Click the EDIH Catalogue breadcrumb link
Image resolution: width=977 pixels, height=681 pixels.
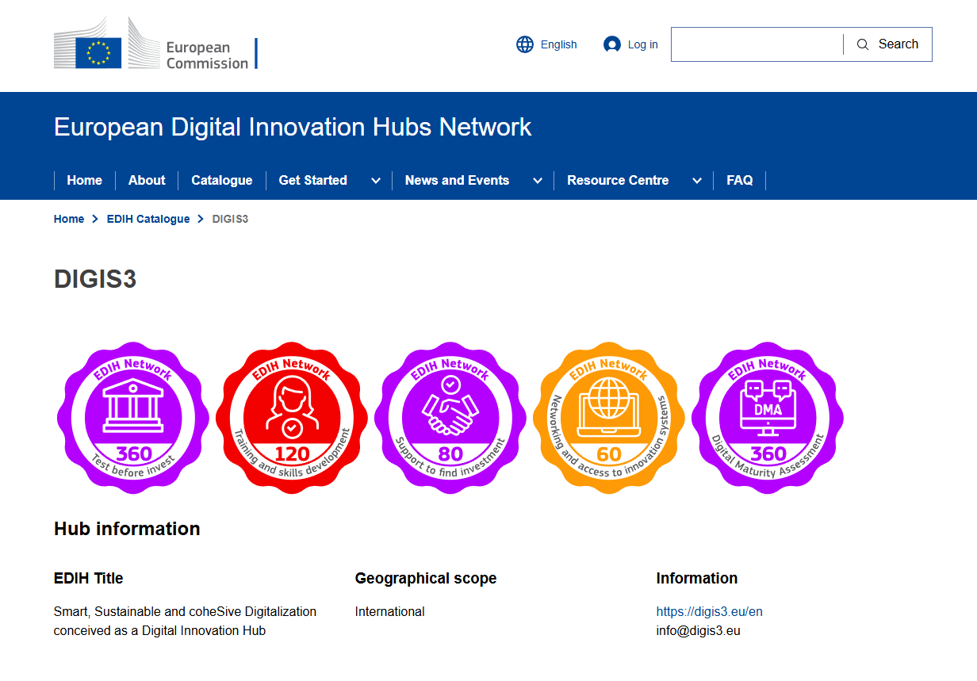pos(148,219)
